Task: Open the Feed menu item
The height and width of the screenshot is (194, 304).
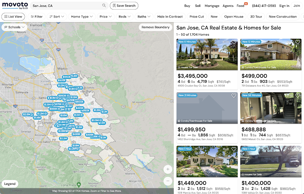Action: click(241, 6)
